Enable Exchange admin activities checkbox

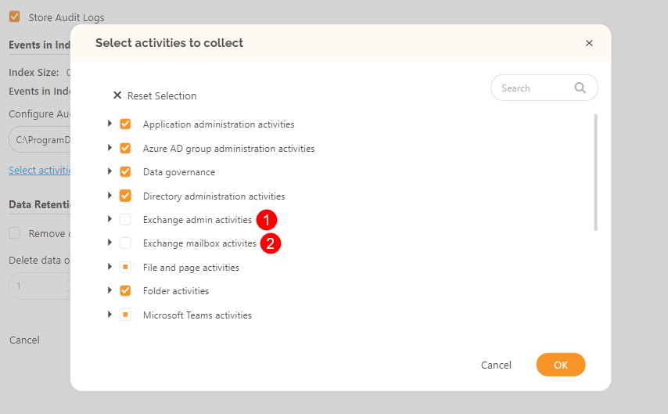click(125, 220)
